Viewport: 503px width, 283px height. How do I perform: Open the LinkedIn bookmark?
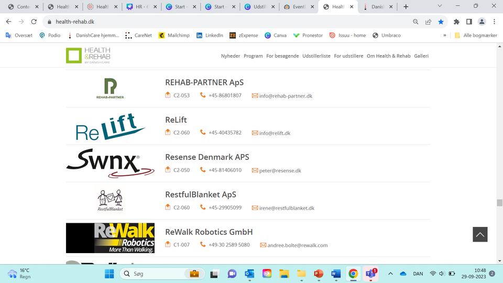coord(210,35)
